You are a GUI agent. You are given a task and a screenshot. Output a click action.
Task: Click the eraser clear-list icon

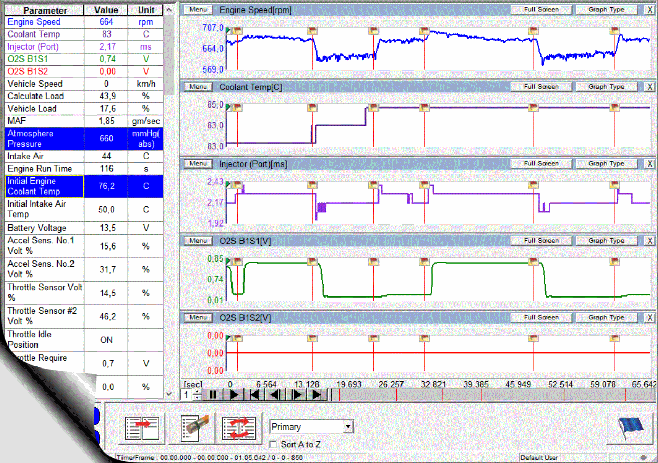pyautogui.click(x=195, y=429)
